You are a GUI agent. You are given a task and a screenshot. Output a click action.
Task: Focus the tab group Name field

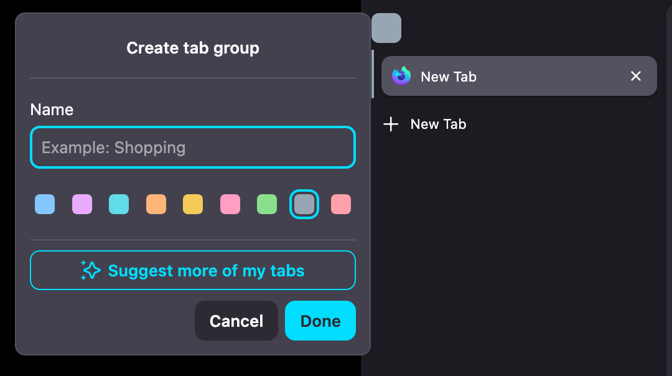pos(193,148)
